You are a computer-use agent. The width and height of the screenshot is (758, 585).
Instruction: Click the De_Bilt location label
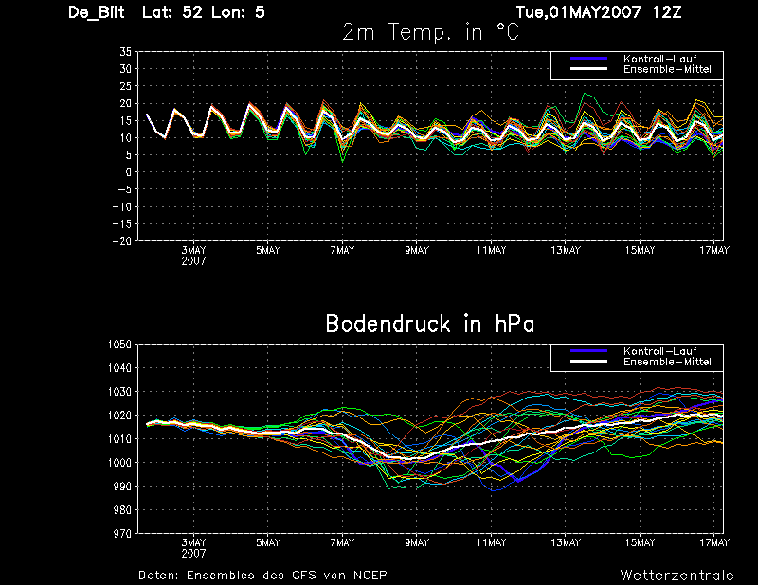(x=97, y=12)
